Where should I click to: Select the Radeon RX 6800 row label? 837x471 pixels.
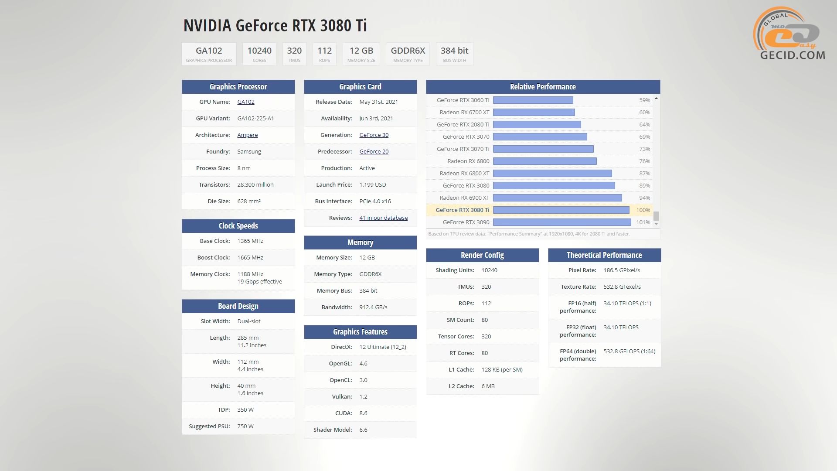point(468,161)
